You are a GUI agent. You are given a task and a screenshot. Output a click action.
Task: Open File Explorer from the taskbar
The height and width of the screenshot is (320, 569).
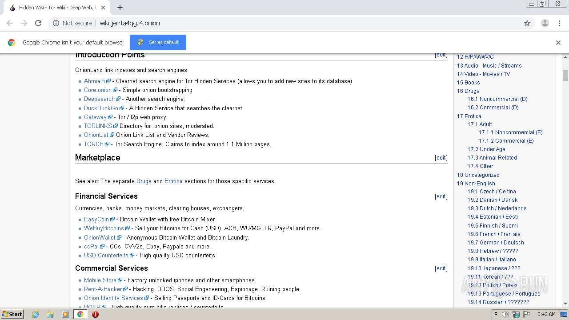(50, 314)
